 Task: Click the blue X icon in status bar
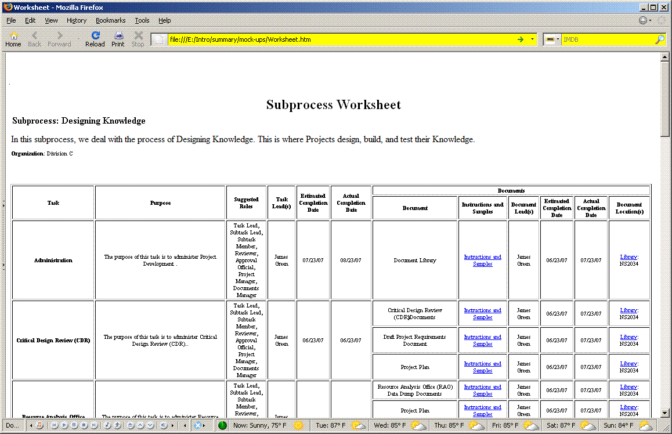click(x=197, y=425)
